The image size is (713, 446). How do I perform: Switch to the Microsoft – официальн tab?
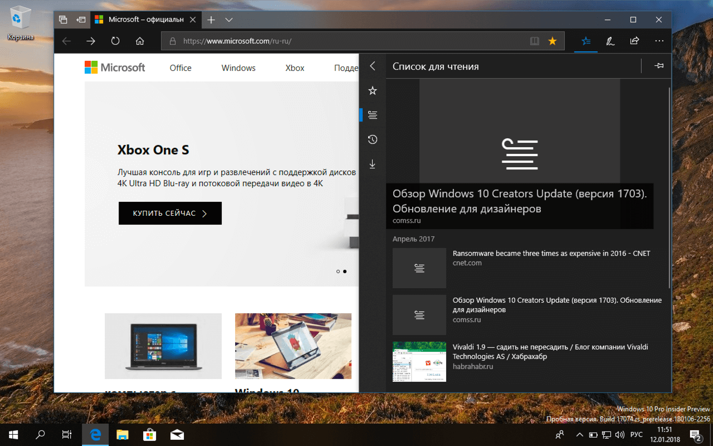pyautogui.click(x=146, y=19)
